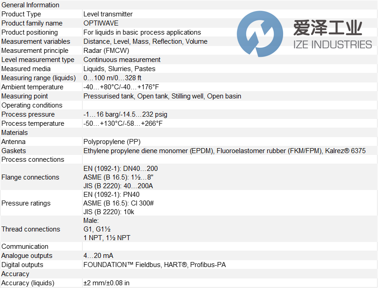Select the 'Process temperature' label

[33, 123]
